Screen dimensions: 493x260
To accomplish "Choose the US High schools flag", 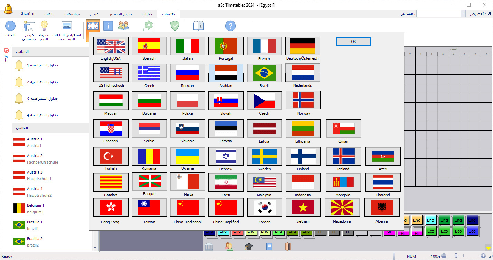I will pos(111,73).
